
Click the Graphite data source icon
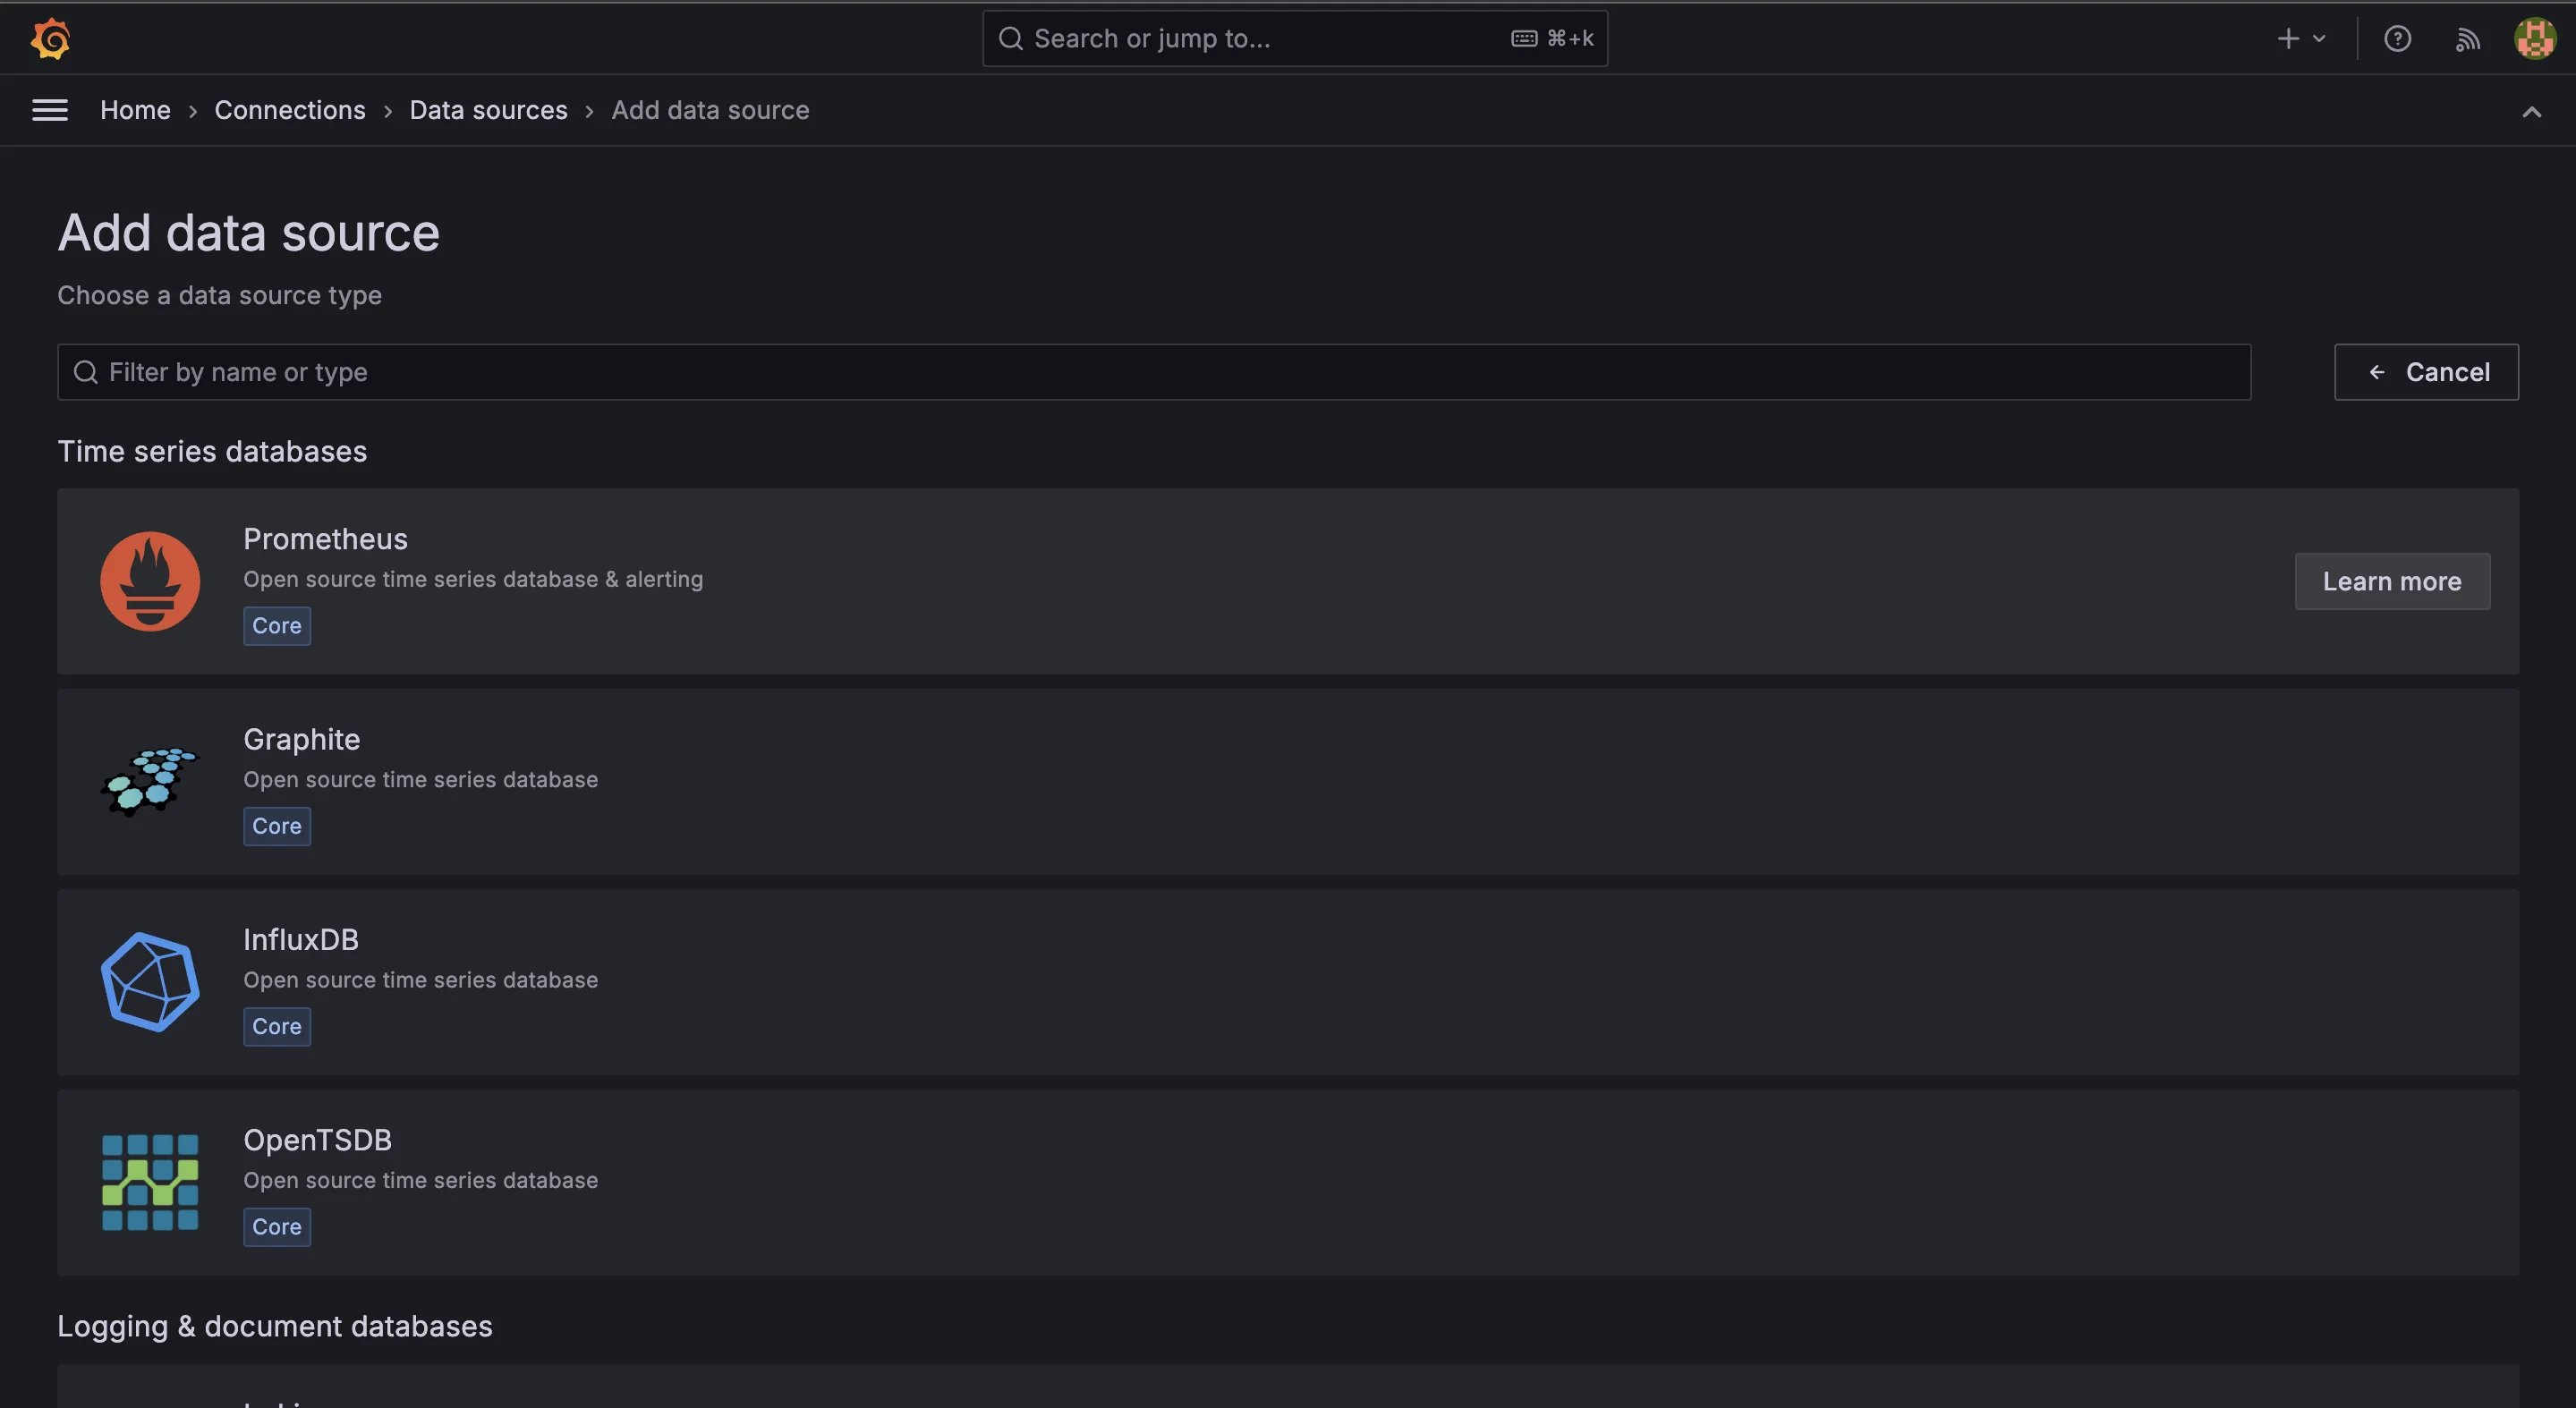(149, 778)
